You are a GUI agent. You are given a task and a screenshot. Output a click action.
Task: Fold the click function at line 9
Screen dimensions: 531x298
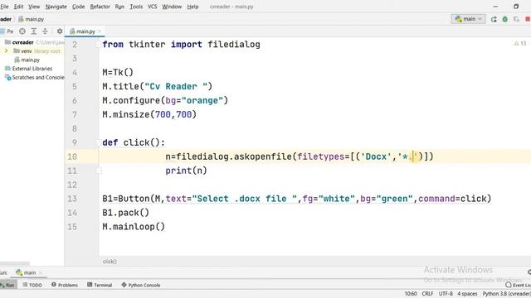pyautogui.click(x=99, y=142)
